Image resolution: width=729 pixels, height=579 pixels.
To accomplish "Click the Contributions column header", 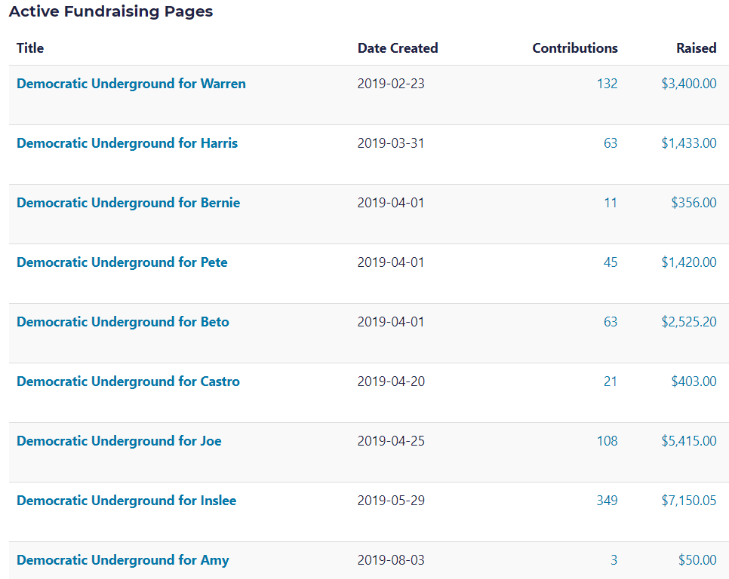I will coord(574,48).
